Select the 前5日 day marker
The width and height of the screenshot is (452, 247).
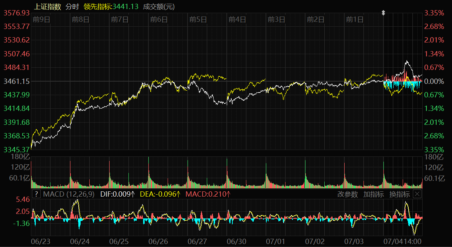[198, 20]
